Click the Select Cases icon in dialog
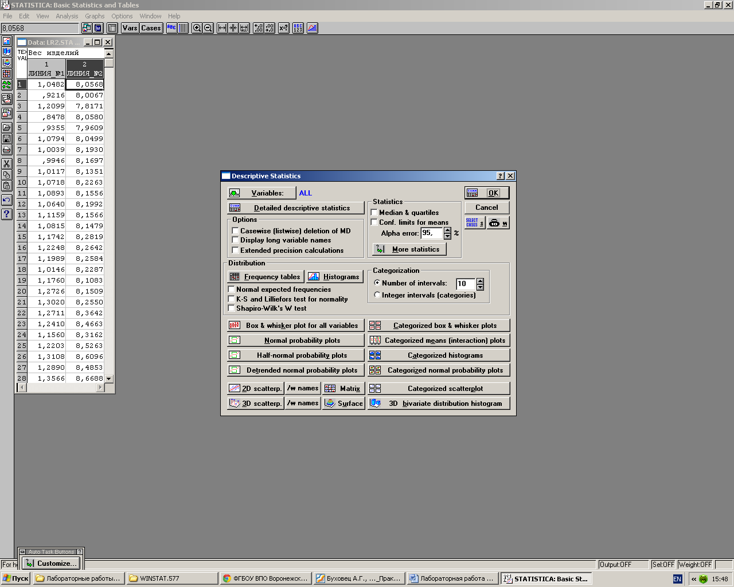Screen dimensions: 734x587 pyautogui.click(x=475, y=223)
